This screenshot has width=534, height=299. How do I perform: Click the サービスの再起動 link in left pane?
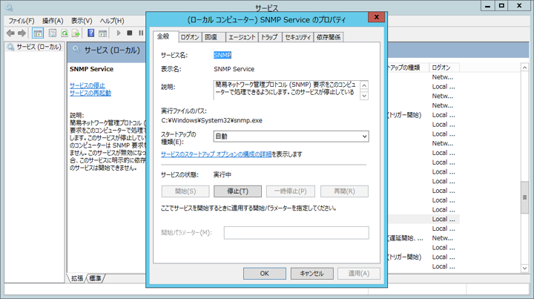(x=90, y=93)
